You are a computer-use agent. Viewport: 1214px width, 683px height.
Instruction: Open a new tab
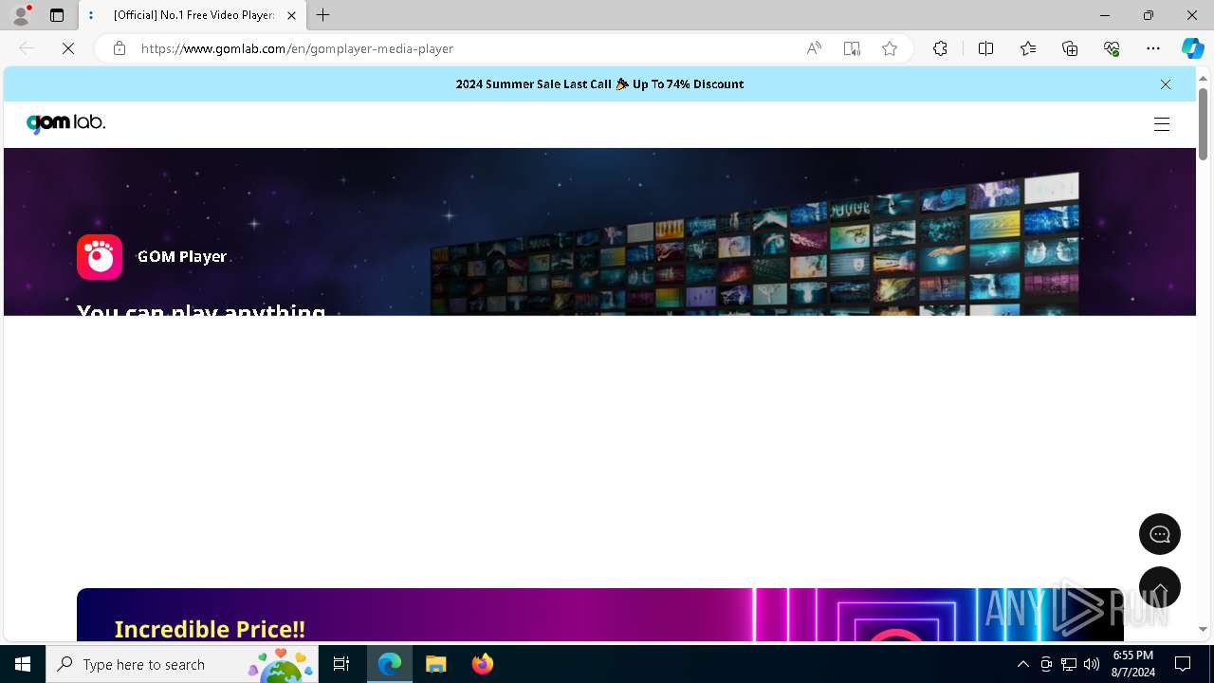pos(323,15)
